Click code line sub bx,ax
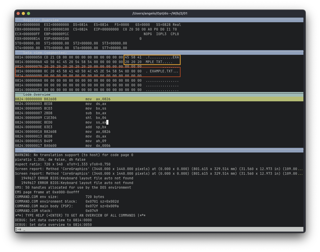 [96, 113]
